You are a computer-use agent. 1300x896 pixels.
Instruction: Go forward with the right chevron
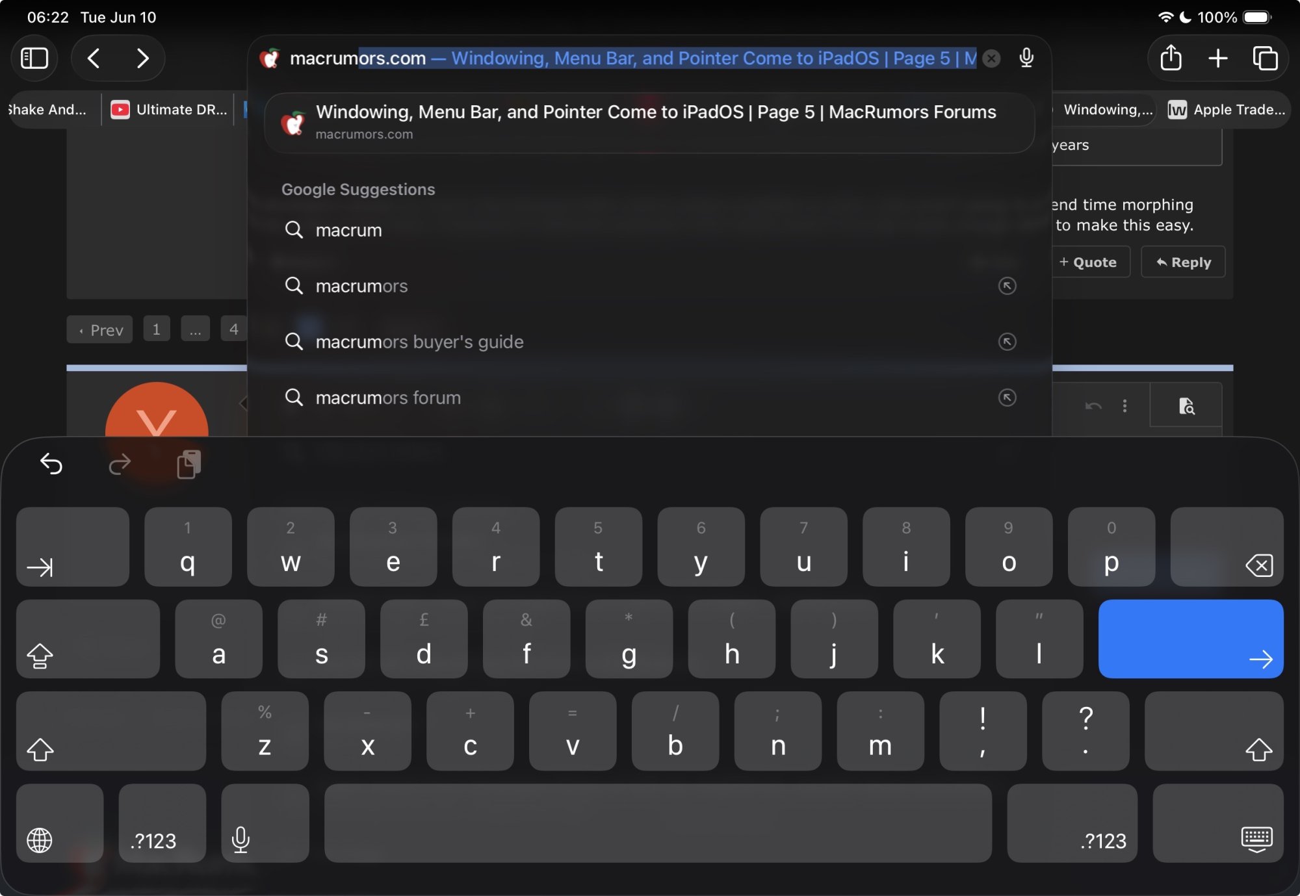[x=142, y=58]
